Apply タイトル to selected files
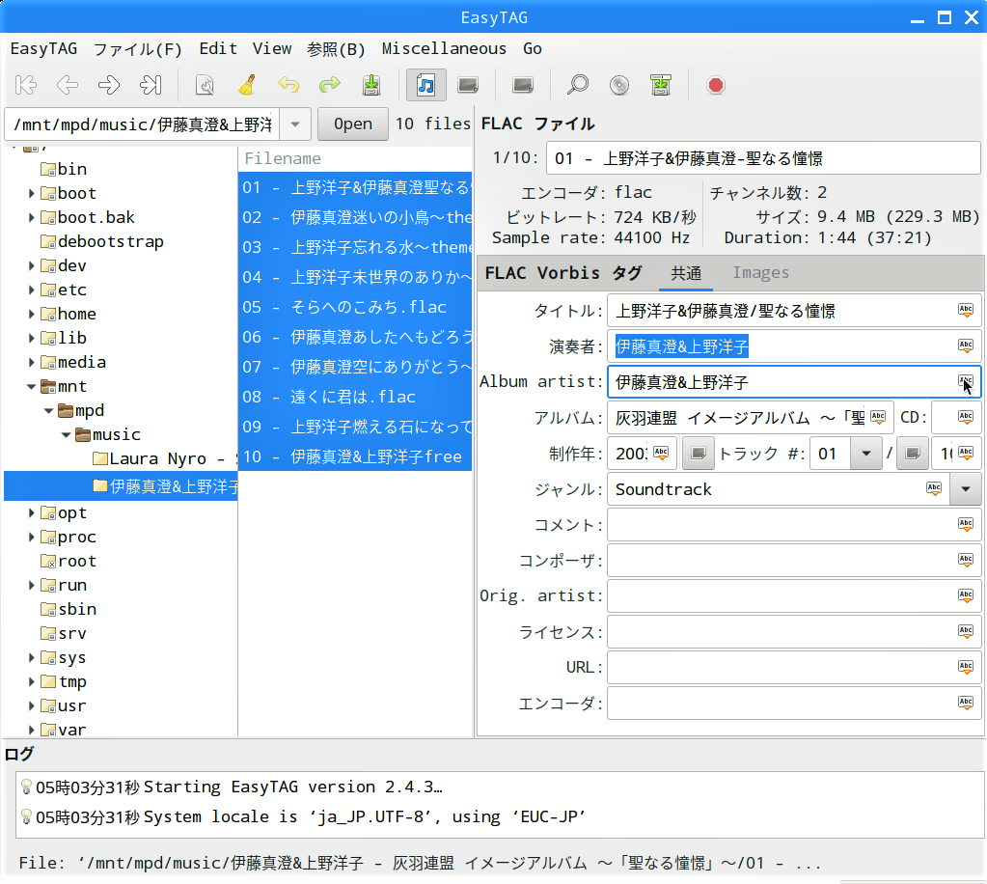This screenshot has width=987, height=884. click(966, 311)
